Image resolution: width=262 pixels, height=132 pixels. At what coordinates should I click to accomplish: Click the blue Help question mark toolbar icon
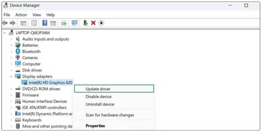pyautogui.click(x=45, y=23)
